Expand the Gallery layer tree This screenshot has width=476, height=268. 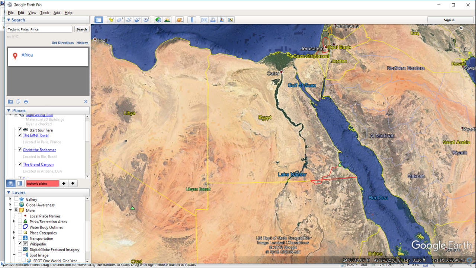[x=10, y=199]
